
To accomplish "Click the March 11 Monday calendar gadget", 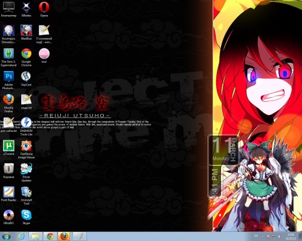I will [x=223, y=149].
